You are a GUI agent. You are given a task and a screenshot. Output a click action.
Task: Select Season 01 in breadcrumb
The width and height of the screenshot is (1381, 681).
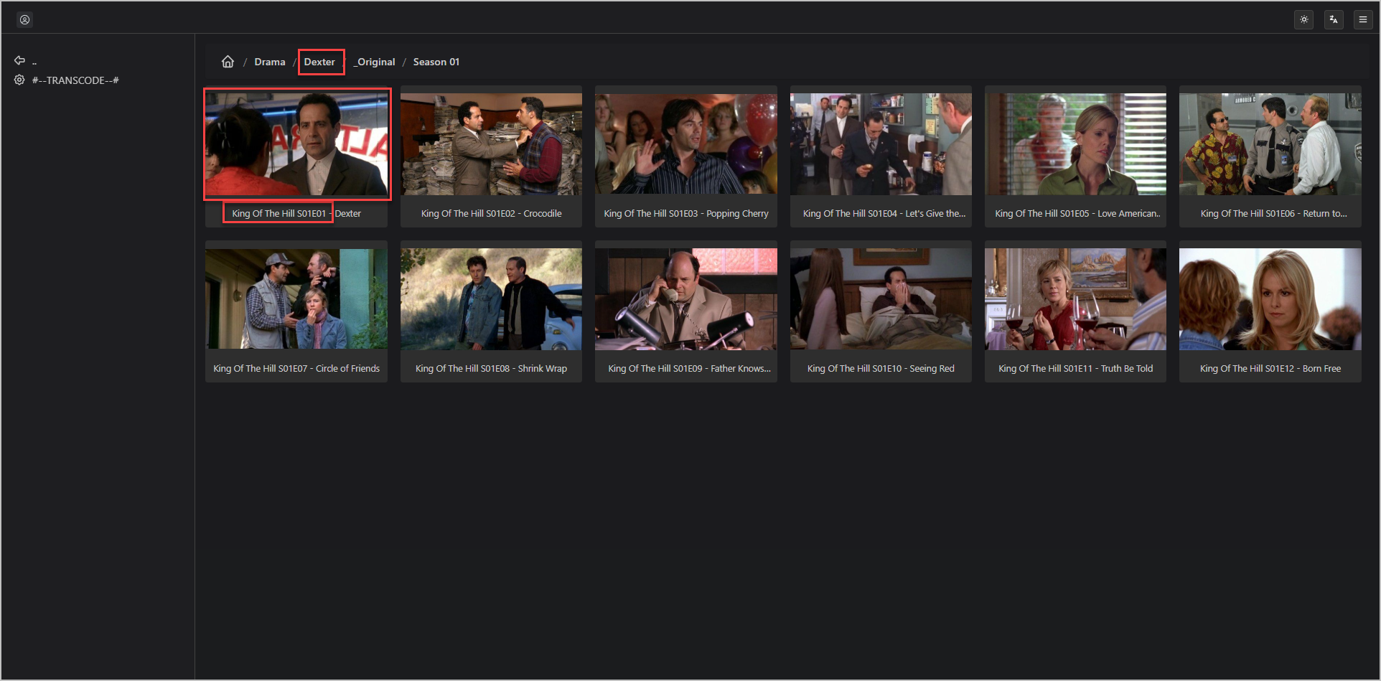tap(436, 62)
